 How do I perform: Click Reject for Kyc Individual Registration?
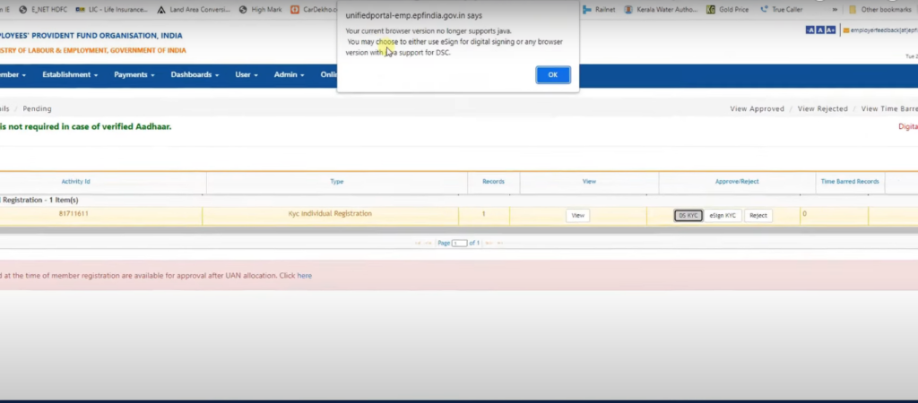(758, 215)
